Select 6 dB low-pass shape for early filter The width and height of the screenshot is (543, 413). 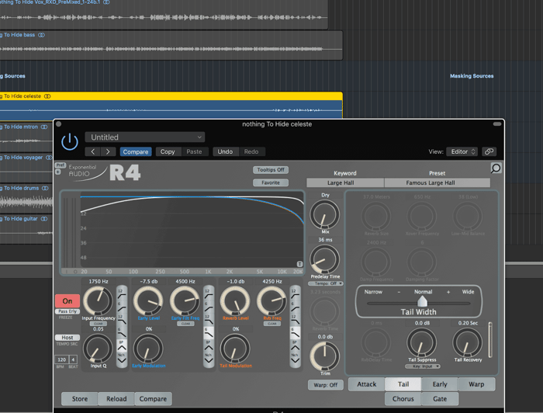click(x=208, y=332)
